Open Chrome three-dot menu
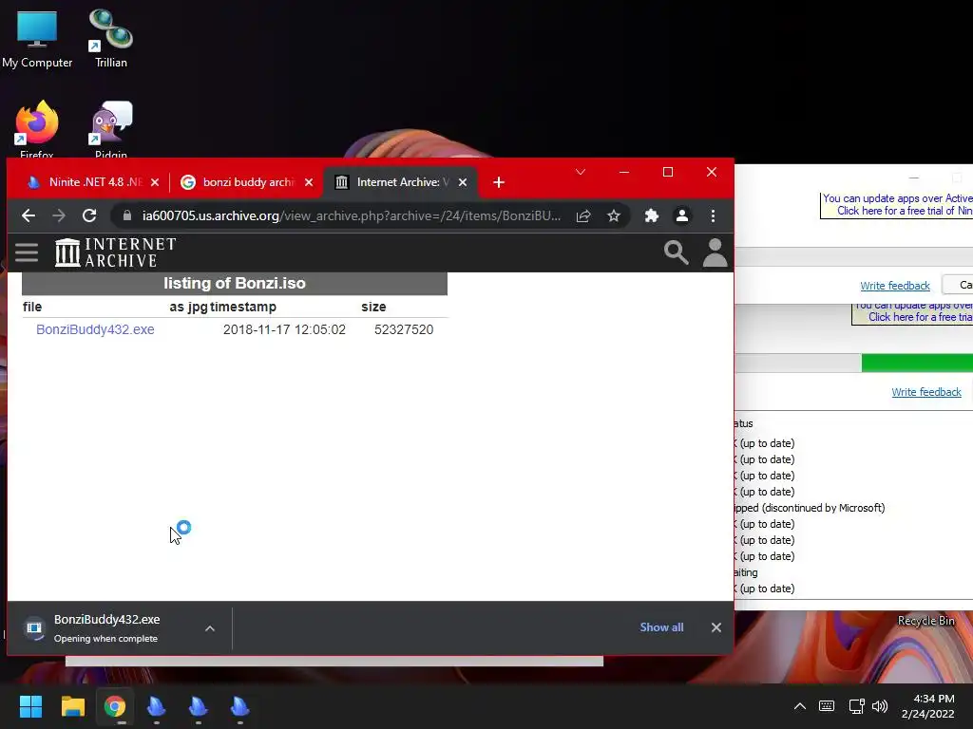The height and width of the screenshot is (729, 973). click(x=713, y=215)
